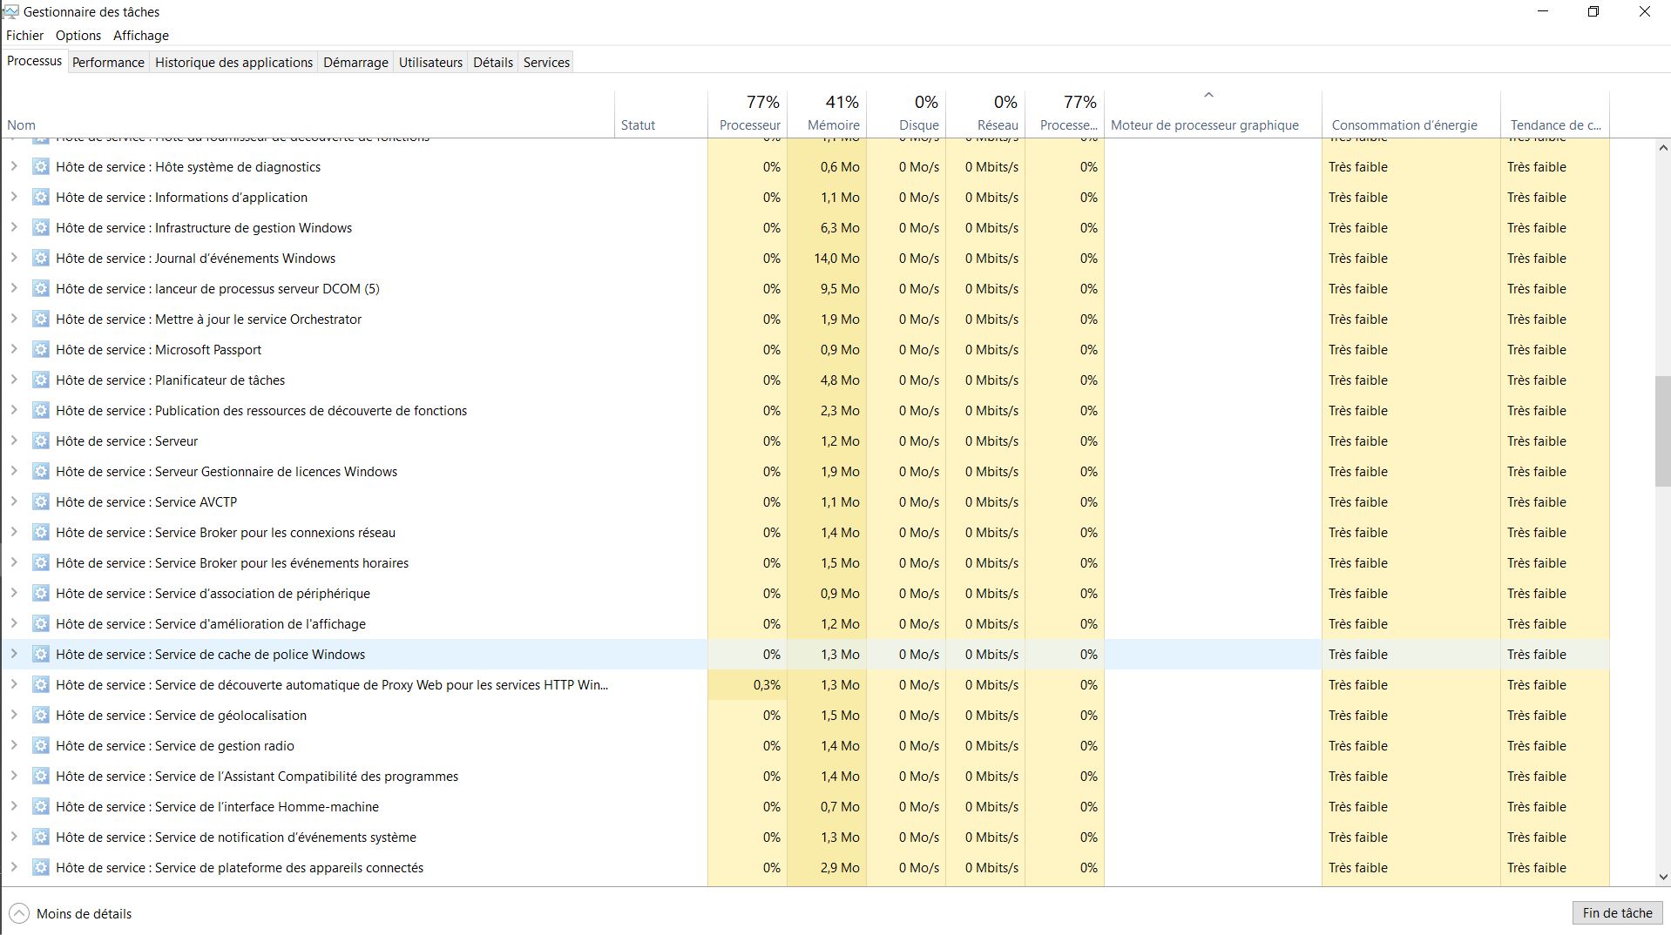Switch to Historique des applications tab
This screenshot has height=935, width=1671.
pyautogui.click(x=233, y=63)
